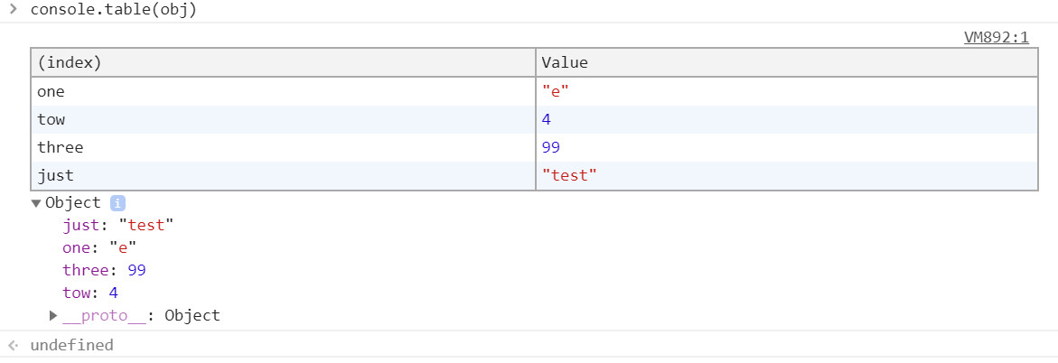Expand the __proto__ property
This screenshot has height=363, width=1058.
[53, 315]
